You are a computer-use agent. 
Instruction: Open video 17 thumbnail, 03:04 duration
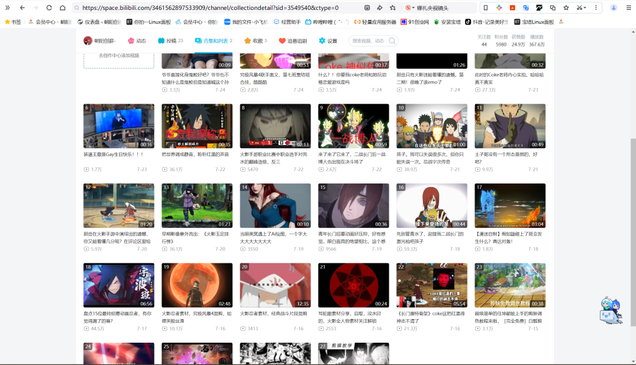click(511, 206)
